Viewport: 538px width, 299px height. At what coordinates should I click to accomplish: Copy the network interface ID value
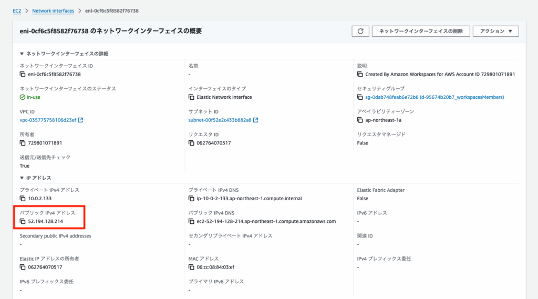(23, 75)
